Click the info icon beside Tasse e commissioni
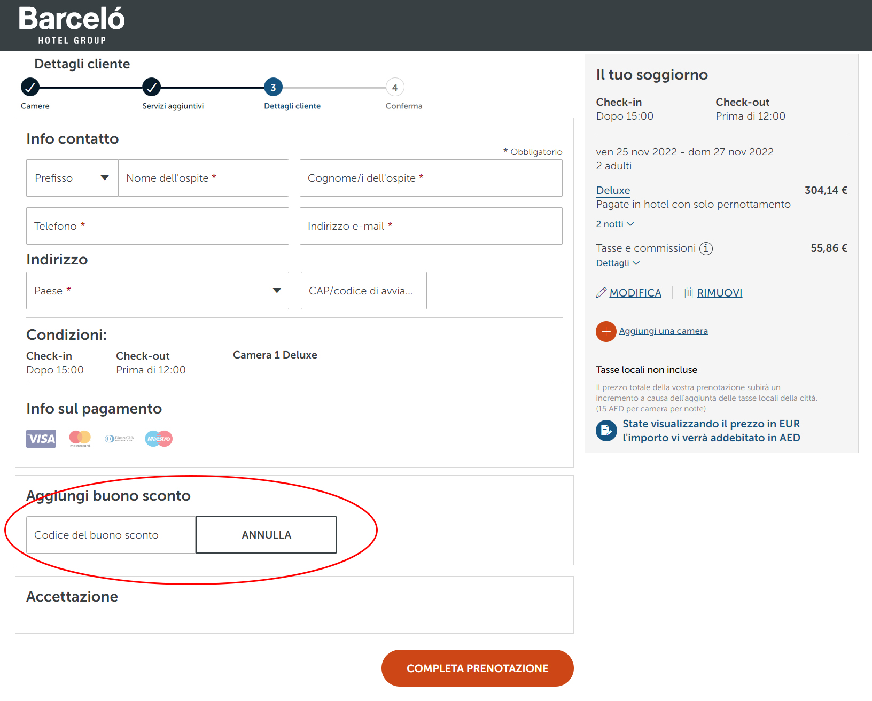This screenshot has width=872, height=701. [x=706, y=248]
